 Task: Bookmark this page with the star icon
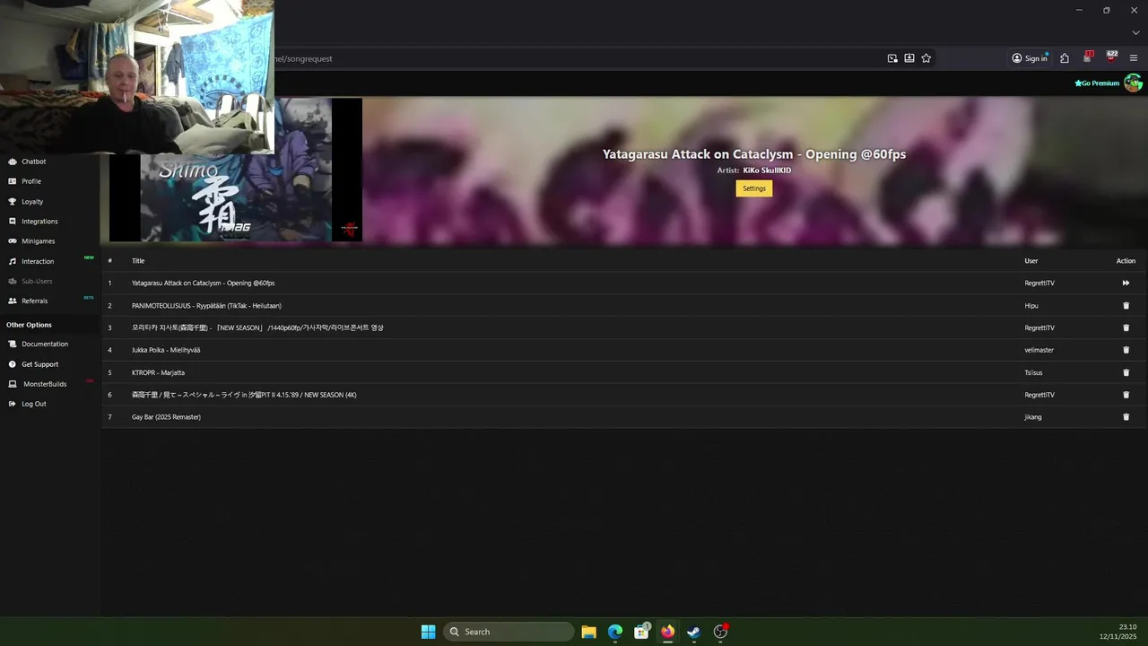(926, 58)
